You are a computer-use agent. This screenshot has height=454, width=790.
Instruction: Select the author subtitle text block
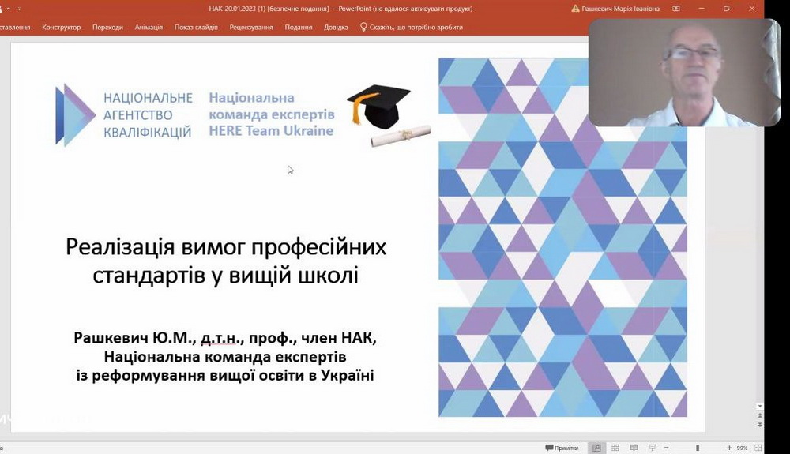[x=225, y=356]
